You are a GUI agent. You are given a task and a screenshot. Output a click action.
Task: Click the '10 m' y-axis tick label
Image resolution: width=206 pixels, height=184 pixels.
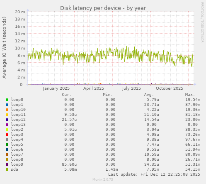tap(20, 48)
